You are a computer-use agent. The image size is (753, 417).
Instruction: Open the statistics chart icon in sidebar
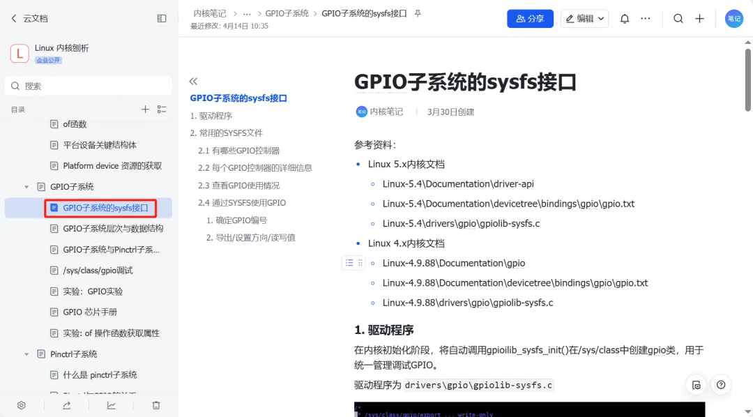(x=112, y=405)
